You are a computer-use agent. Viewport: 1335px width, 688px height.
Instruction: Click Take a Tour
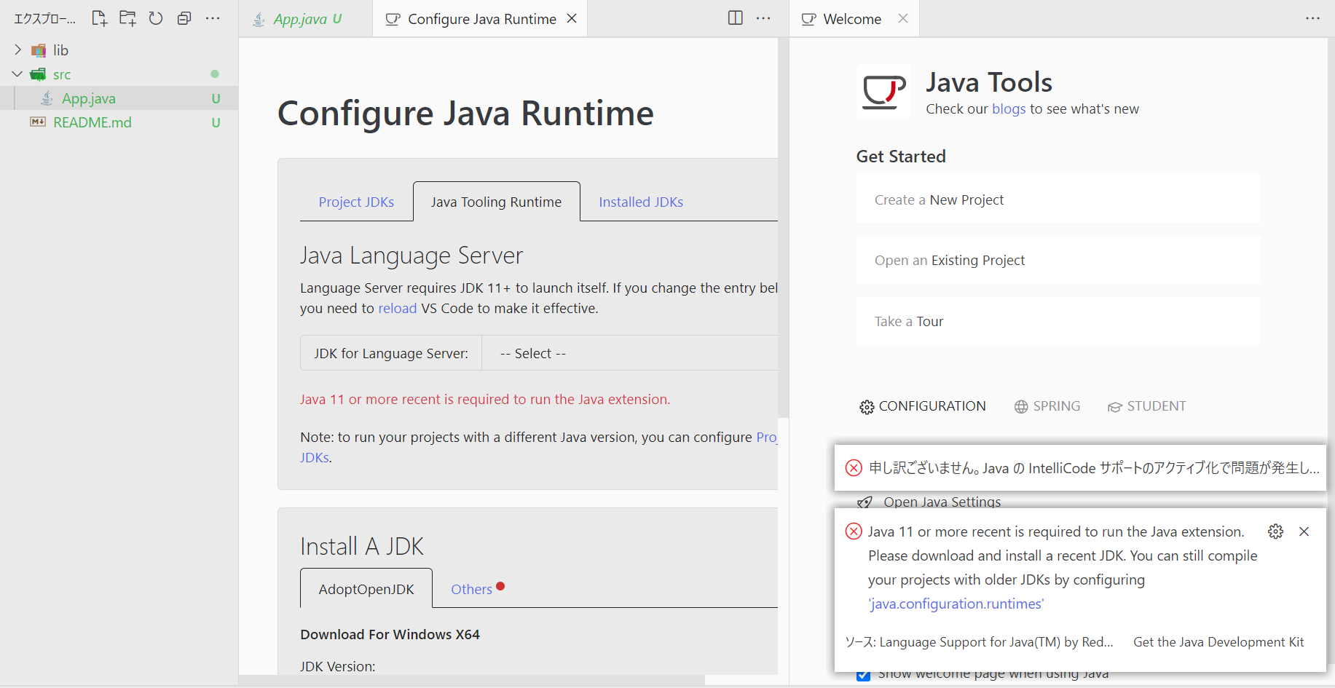pos(1058,321)
